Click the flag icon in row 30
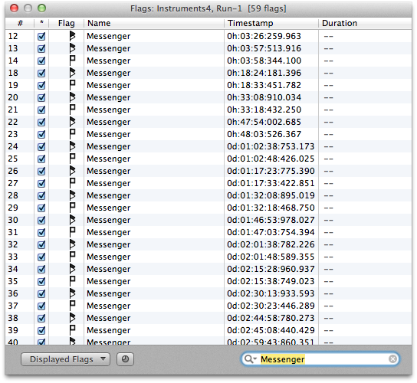Screen dimensions: 417x383 [x=72, y=220]
